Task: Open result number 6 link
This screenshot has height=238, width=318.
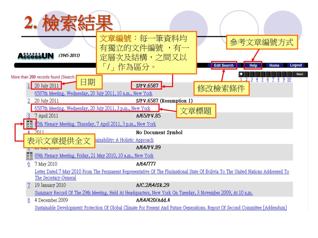Action: click(x=29, y=164)
